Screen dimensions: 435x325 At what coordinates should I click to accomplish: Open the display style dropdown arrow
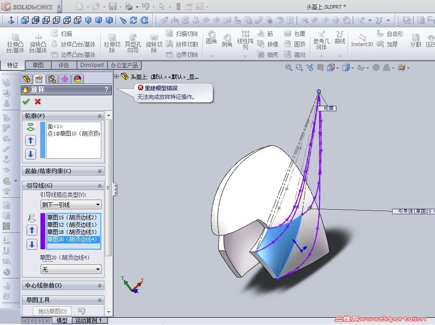click(352, 67)
